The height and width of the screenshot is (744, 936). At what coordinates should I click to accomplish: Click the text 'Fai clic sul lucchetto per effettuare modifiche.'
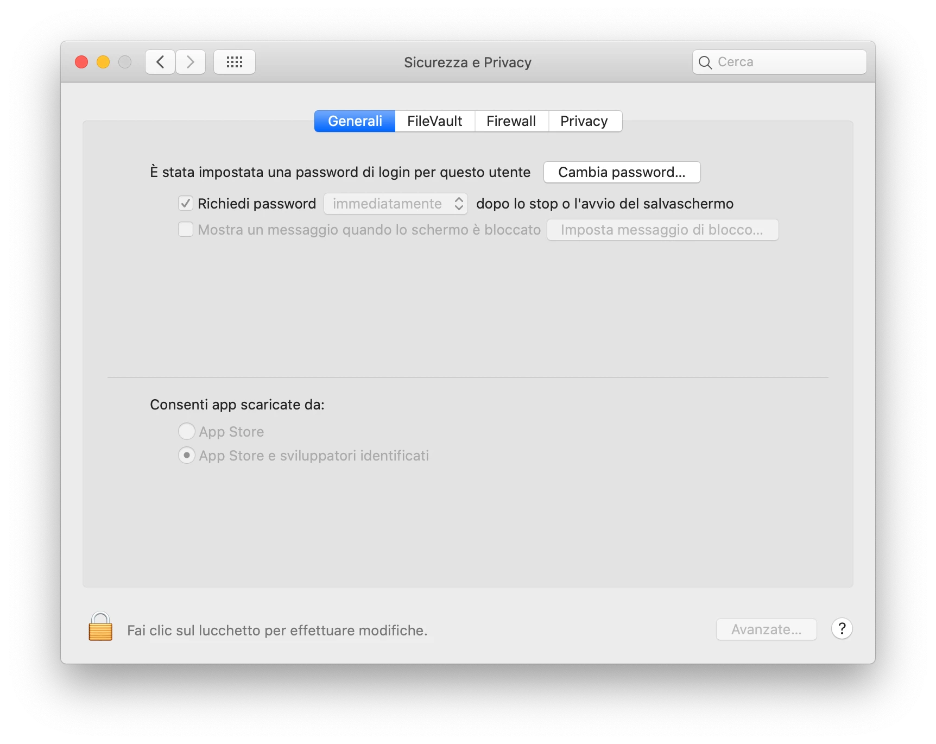click(x=277, y=630)
